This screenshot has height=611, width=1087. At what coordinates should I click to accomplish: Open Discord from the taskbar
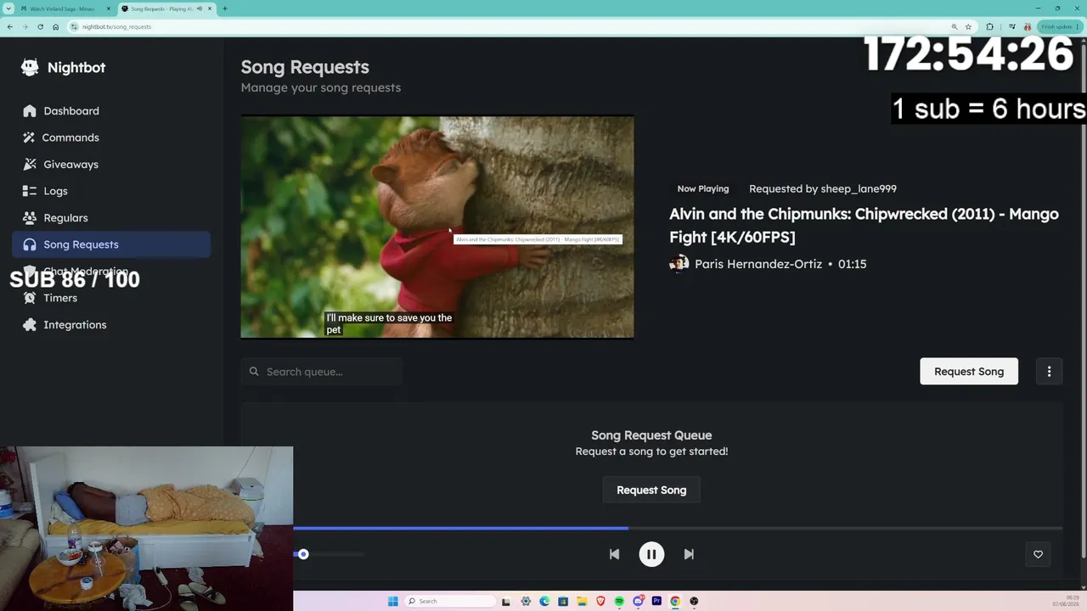coord(638,601)
